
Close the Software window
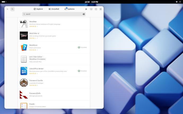click(101, 9)
